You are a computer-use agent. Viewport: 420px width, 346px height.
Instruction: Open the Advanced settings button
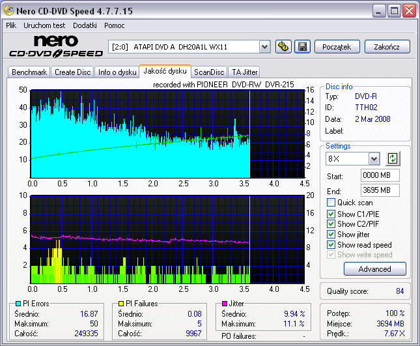pyautogui.click(x=374, y=269)
